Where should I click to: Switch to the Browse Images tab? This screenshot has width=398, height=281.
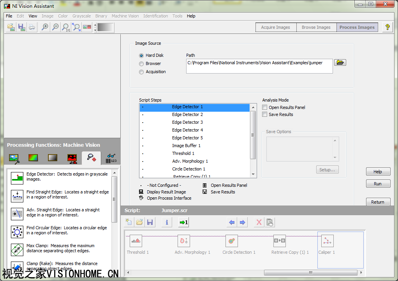[316, 27]
